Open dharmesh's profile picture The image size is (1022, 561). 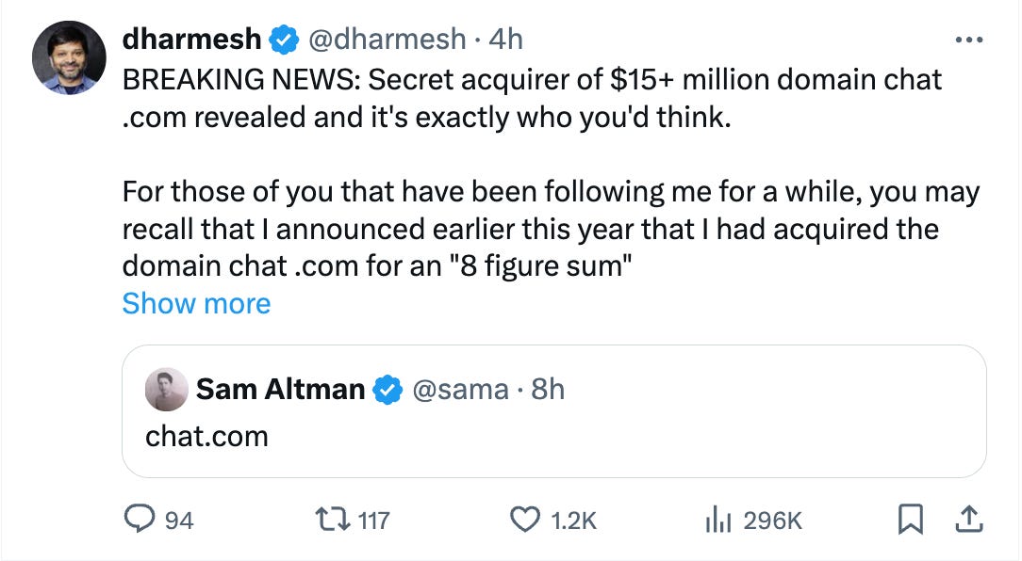tap(69, 57)
